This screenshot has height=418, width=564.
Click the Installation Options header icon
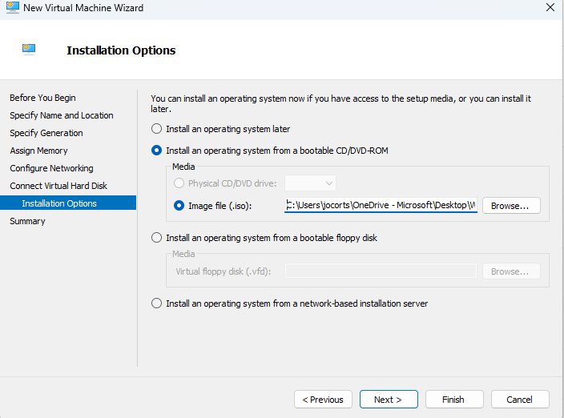30,50
